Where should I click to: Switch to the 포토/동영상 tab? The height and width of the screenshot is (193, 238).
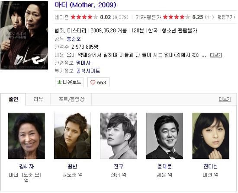pos(71,99)
